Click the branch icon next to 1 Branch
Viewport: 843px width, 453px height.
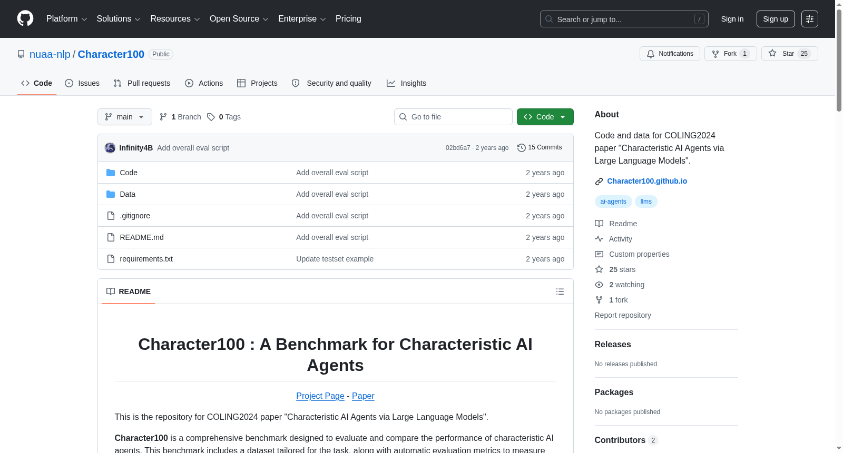pos(163,117)
